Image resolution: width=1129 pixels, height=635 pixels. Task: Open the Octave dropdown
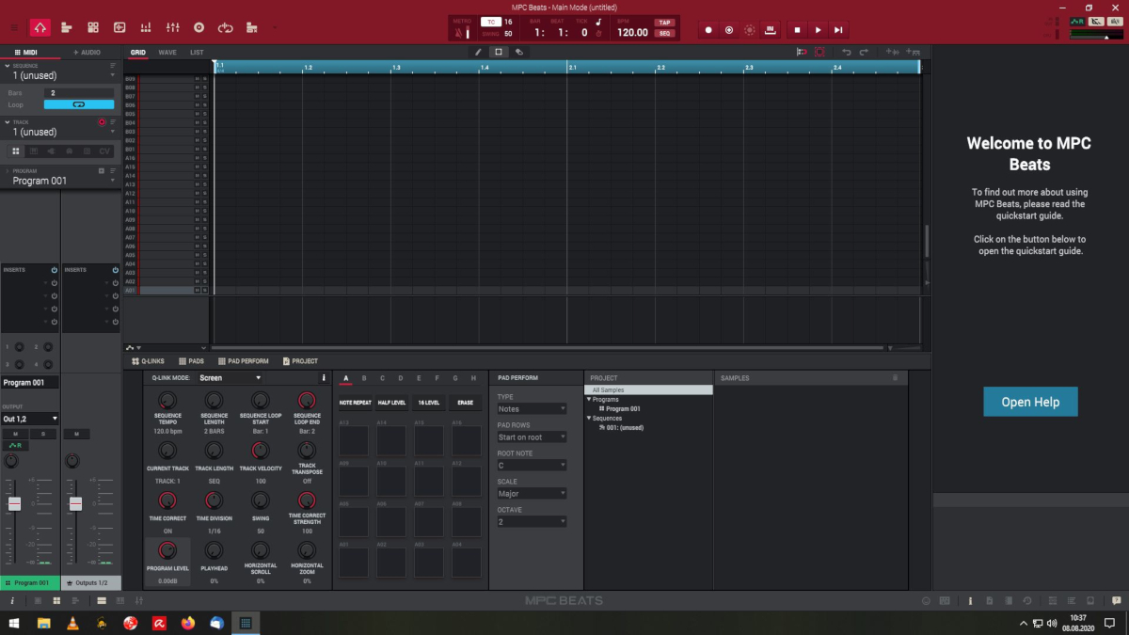click(x=532, y=522)
